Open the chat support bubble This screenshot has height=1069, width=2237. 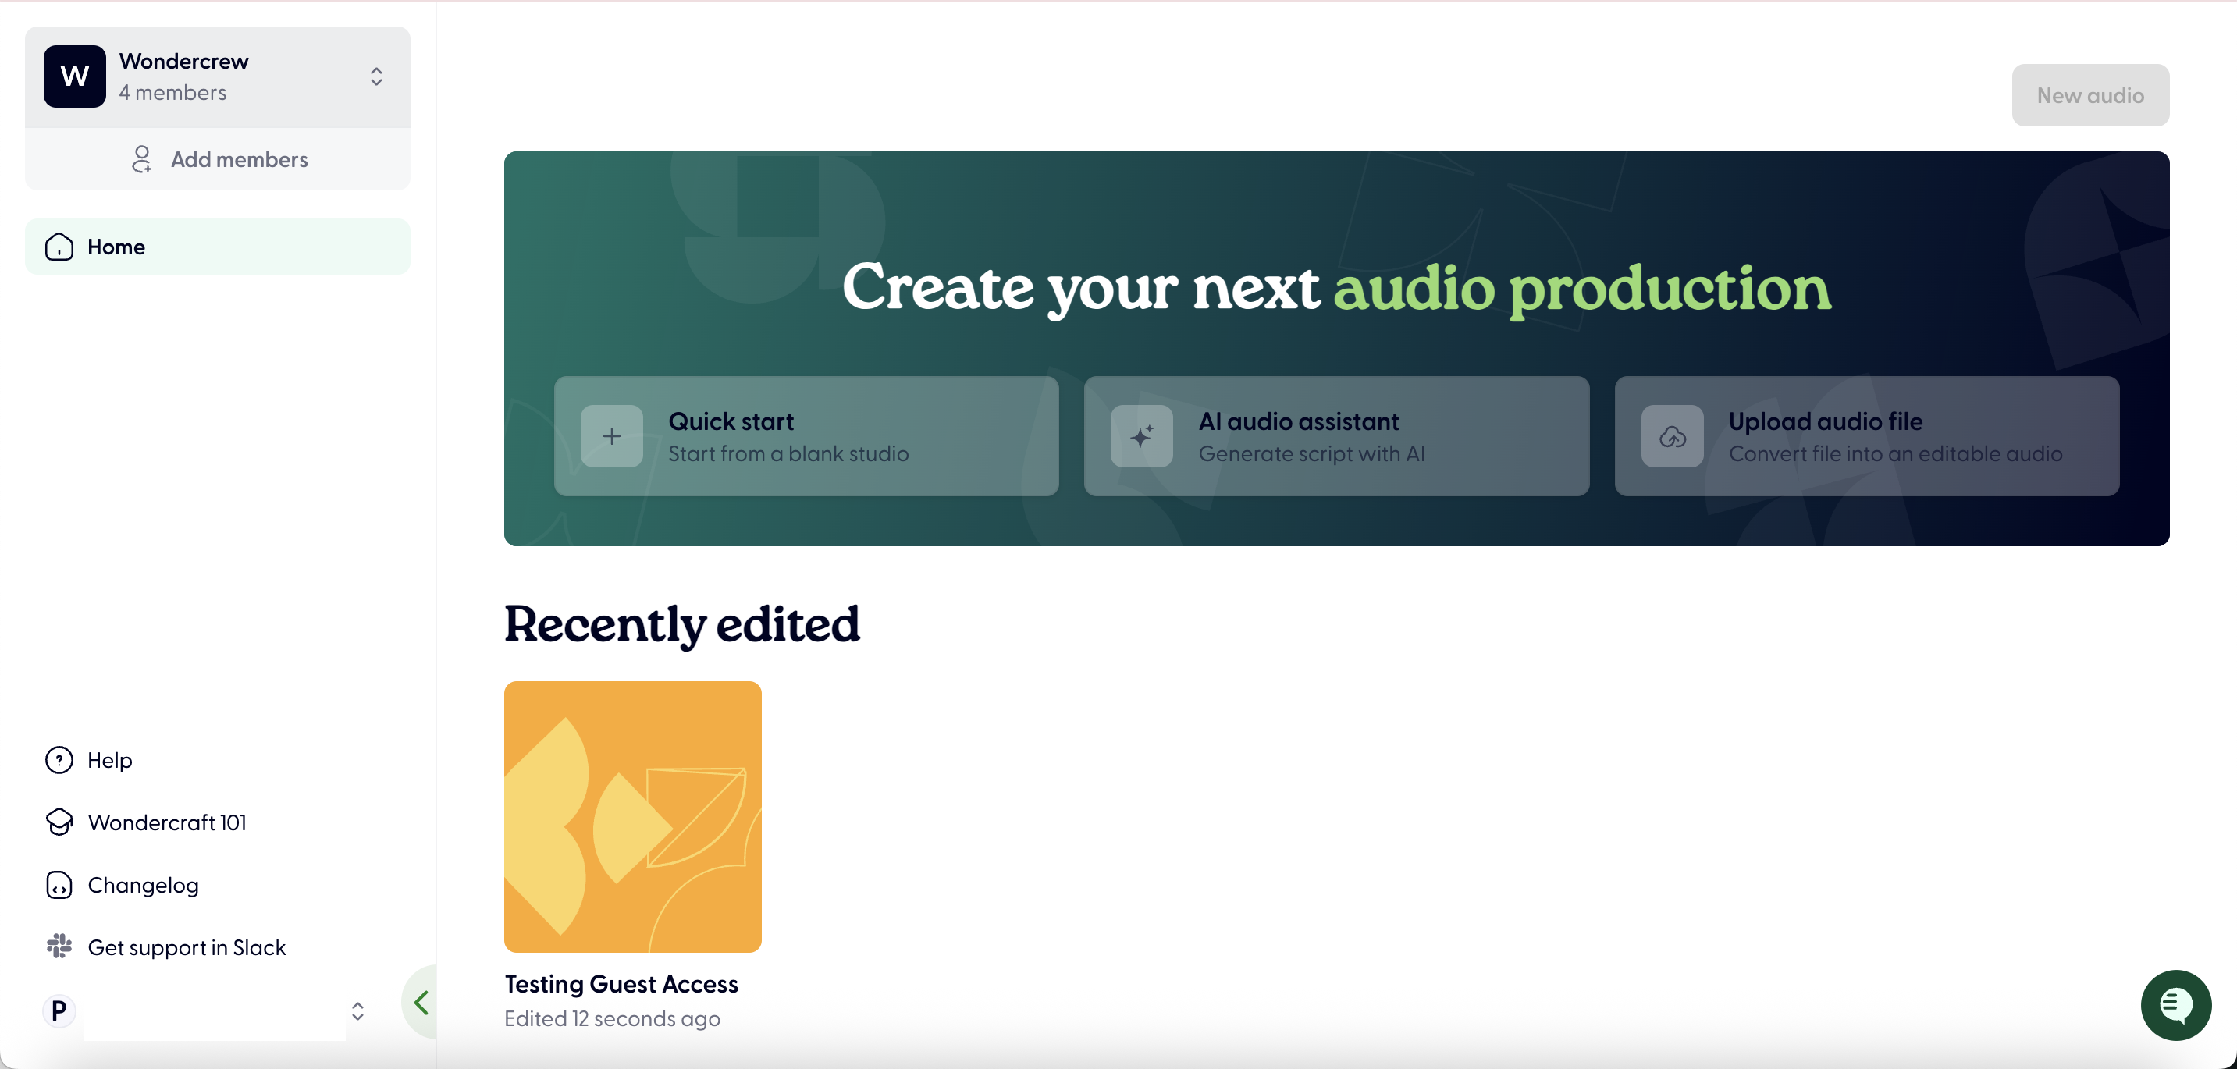[2175, 1005]
